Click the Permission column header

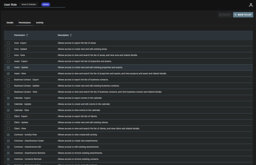(19, 35)
